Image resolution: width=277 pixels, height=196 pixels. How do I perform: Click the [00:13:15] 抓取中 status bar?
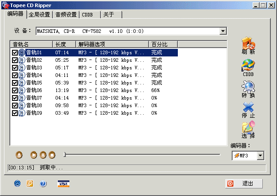coord(137,168)
